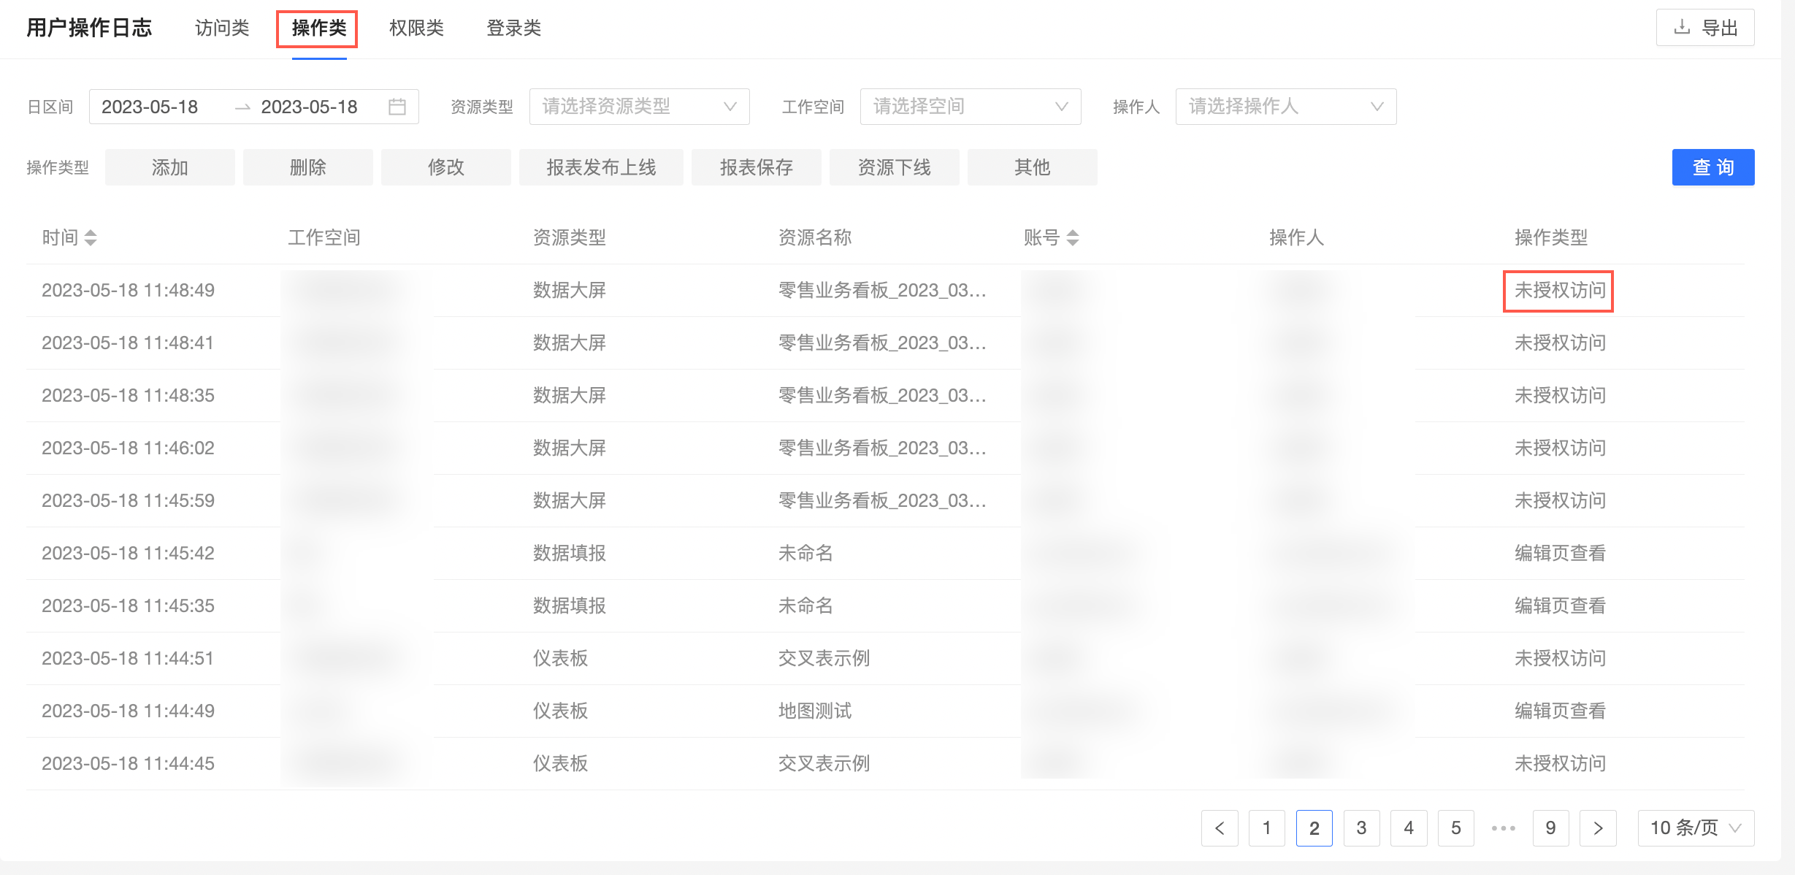Toggle the 添加 operation type filter
This screenshot has height=875, width=1795.
tap(169, 167)
